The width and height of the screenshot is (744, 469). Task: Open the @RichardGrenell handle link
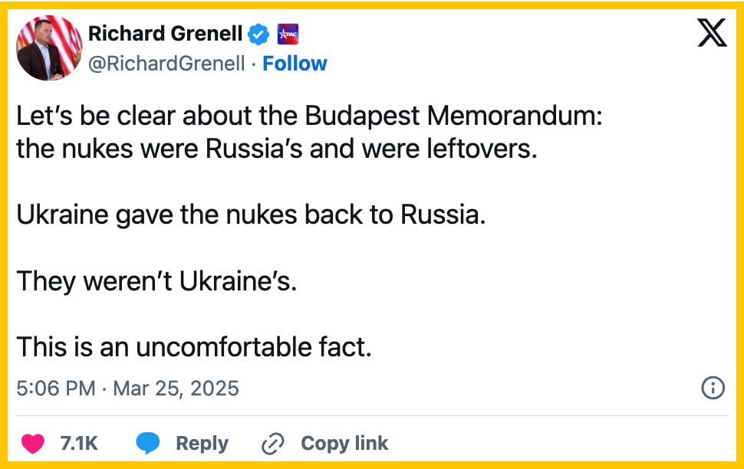click(166, 64)
